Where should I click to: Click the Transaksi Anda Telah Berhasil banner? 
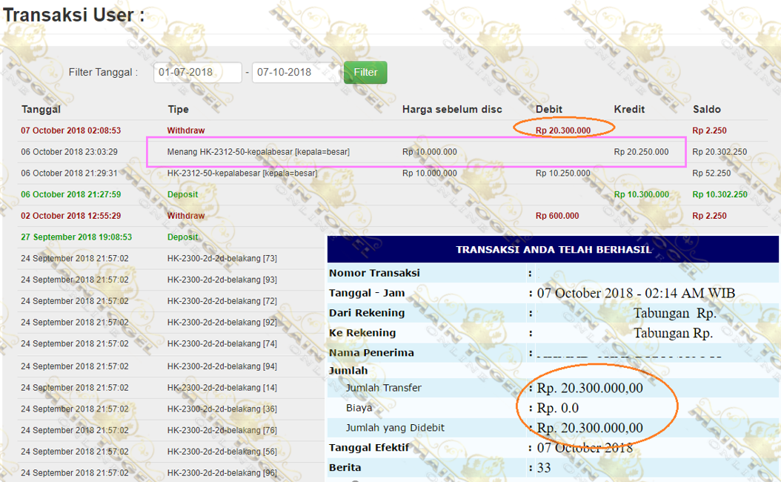coord(553,249)
